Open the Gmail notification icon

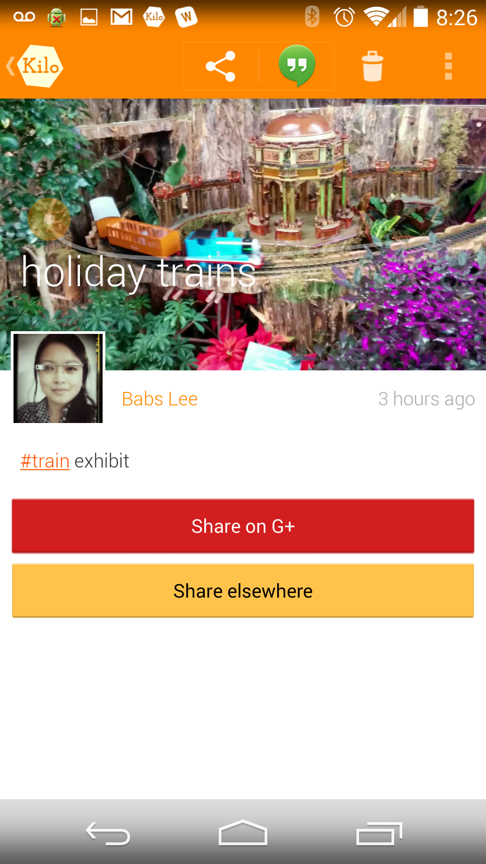coord(121,17)
